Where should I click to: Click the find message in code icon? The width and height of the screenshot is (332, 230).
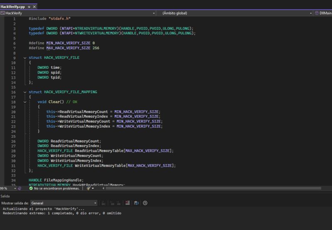(x=103, y=203)
